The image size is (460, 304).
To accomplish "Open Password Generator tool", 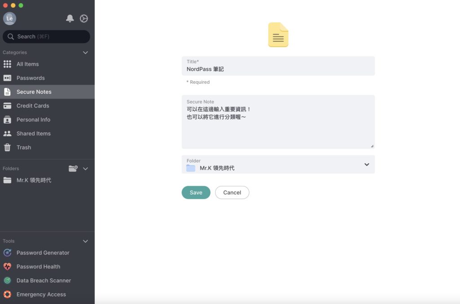I will (x=47, y=253).
